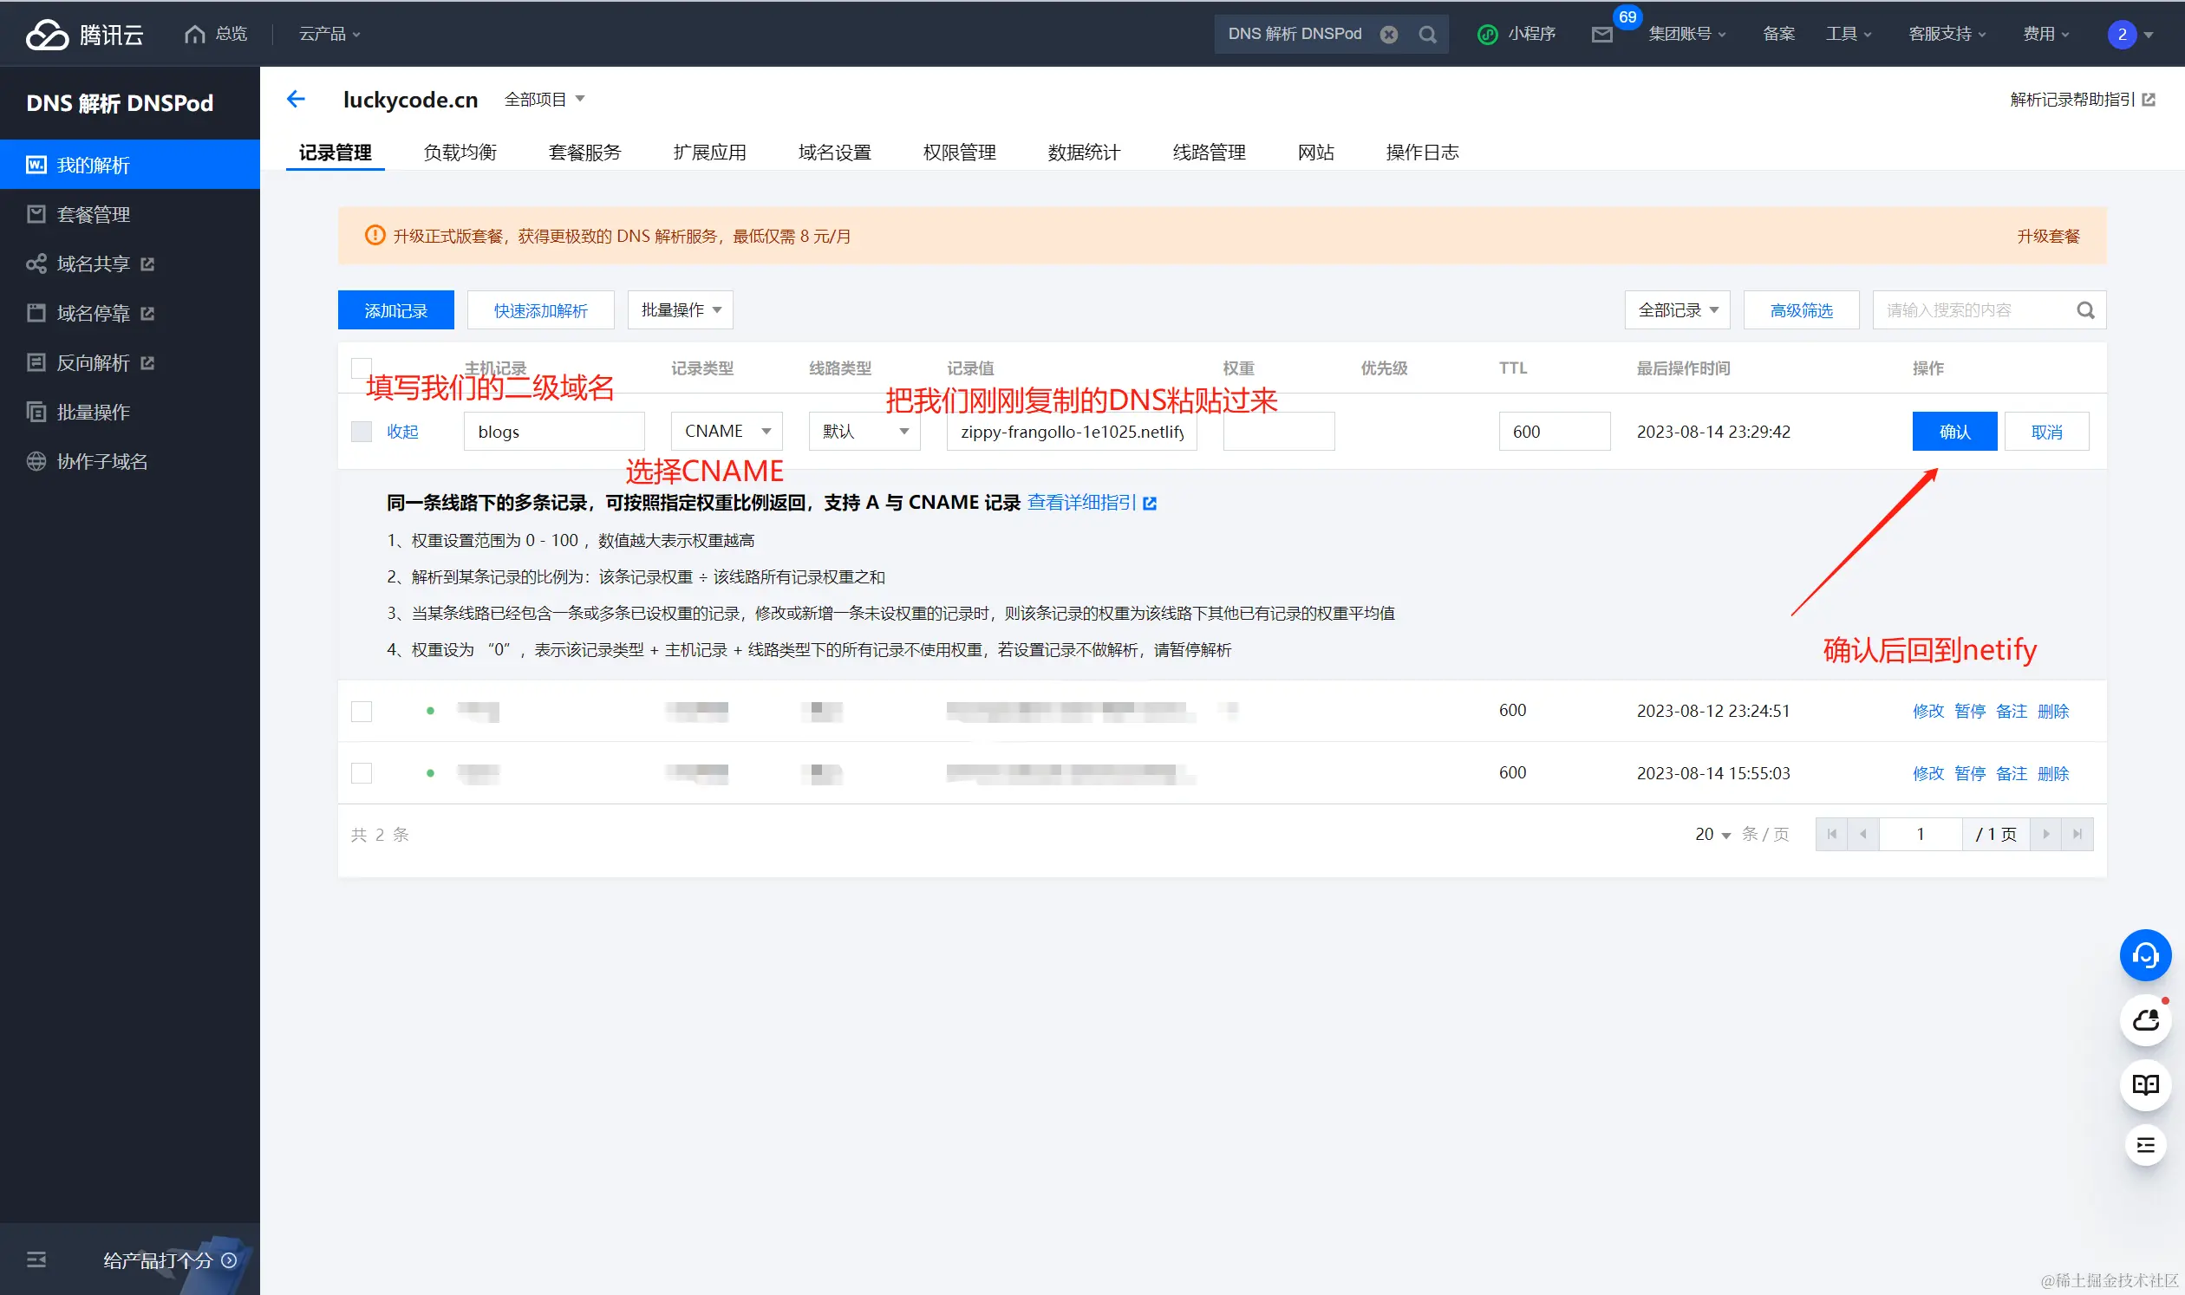Clear the DNS 解析 DNSPod search tag
The height and width of the screenshot is (1295, 2185).
(1388, 34)
